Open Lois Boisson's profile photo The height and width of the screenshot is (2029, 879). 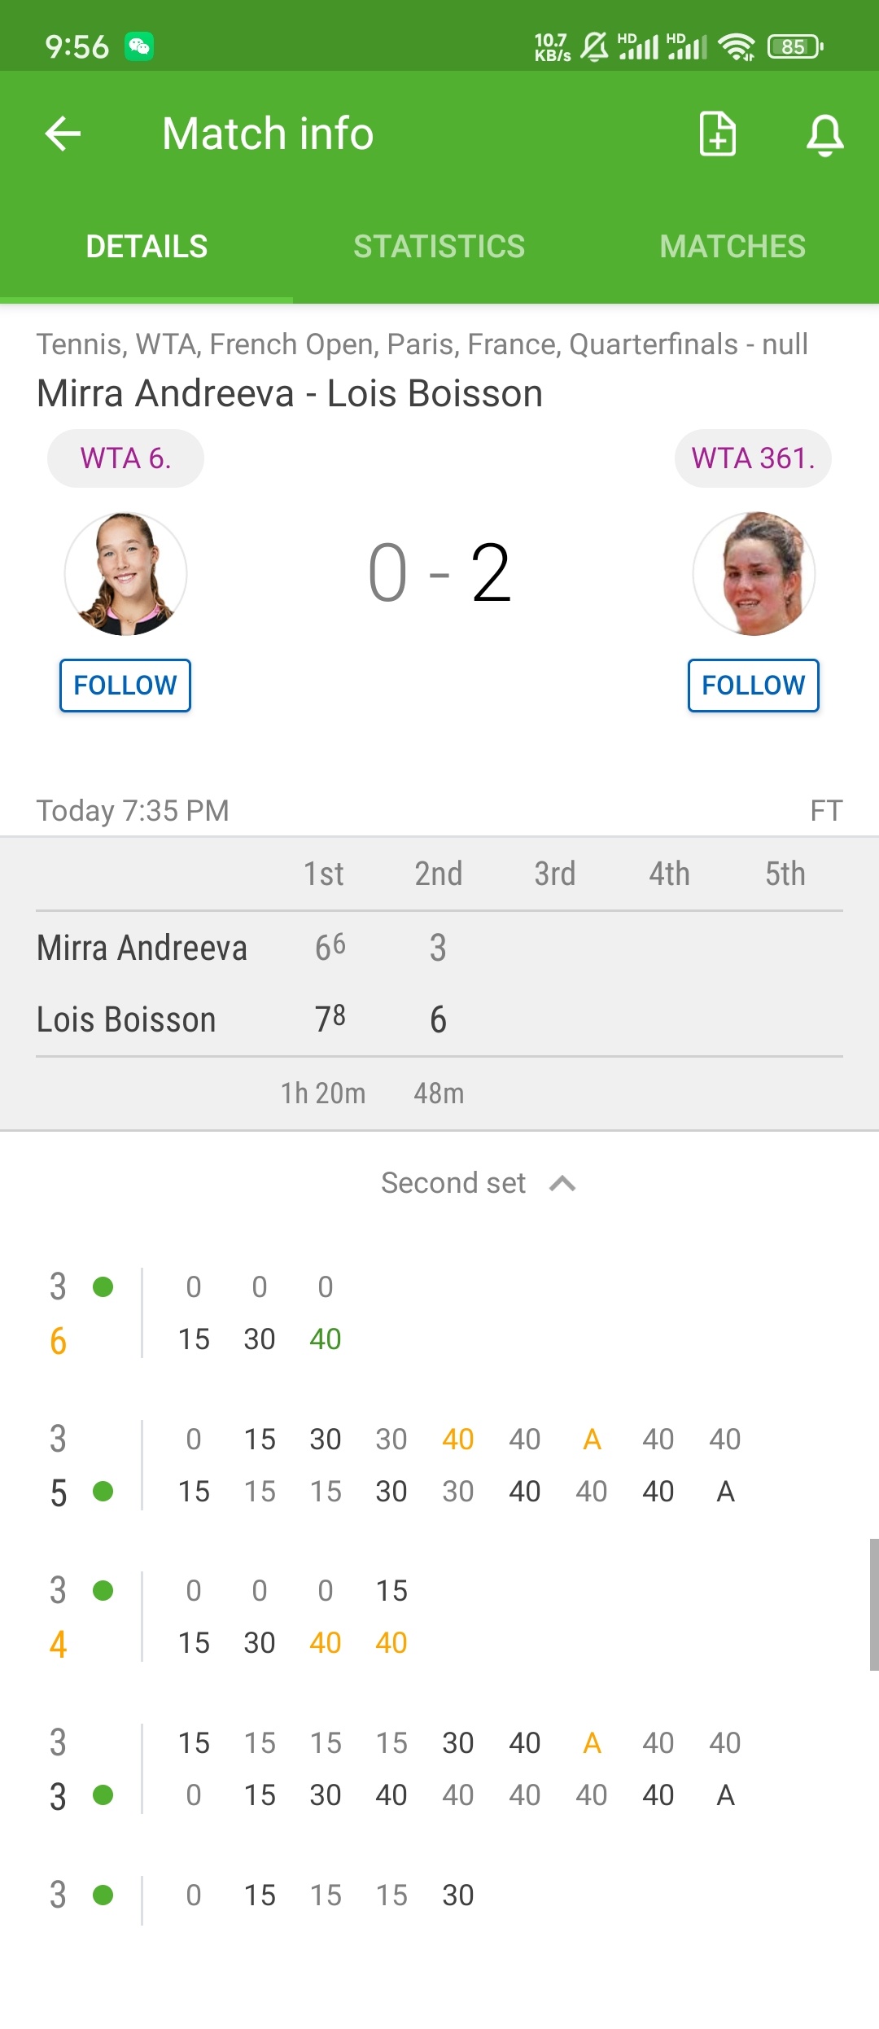(754, 574)
